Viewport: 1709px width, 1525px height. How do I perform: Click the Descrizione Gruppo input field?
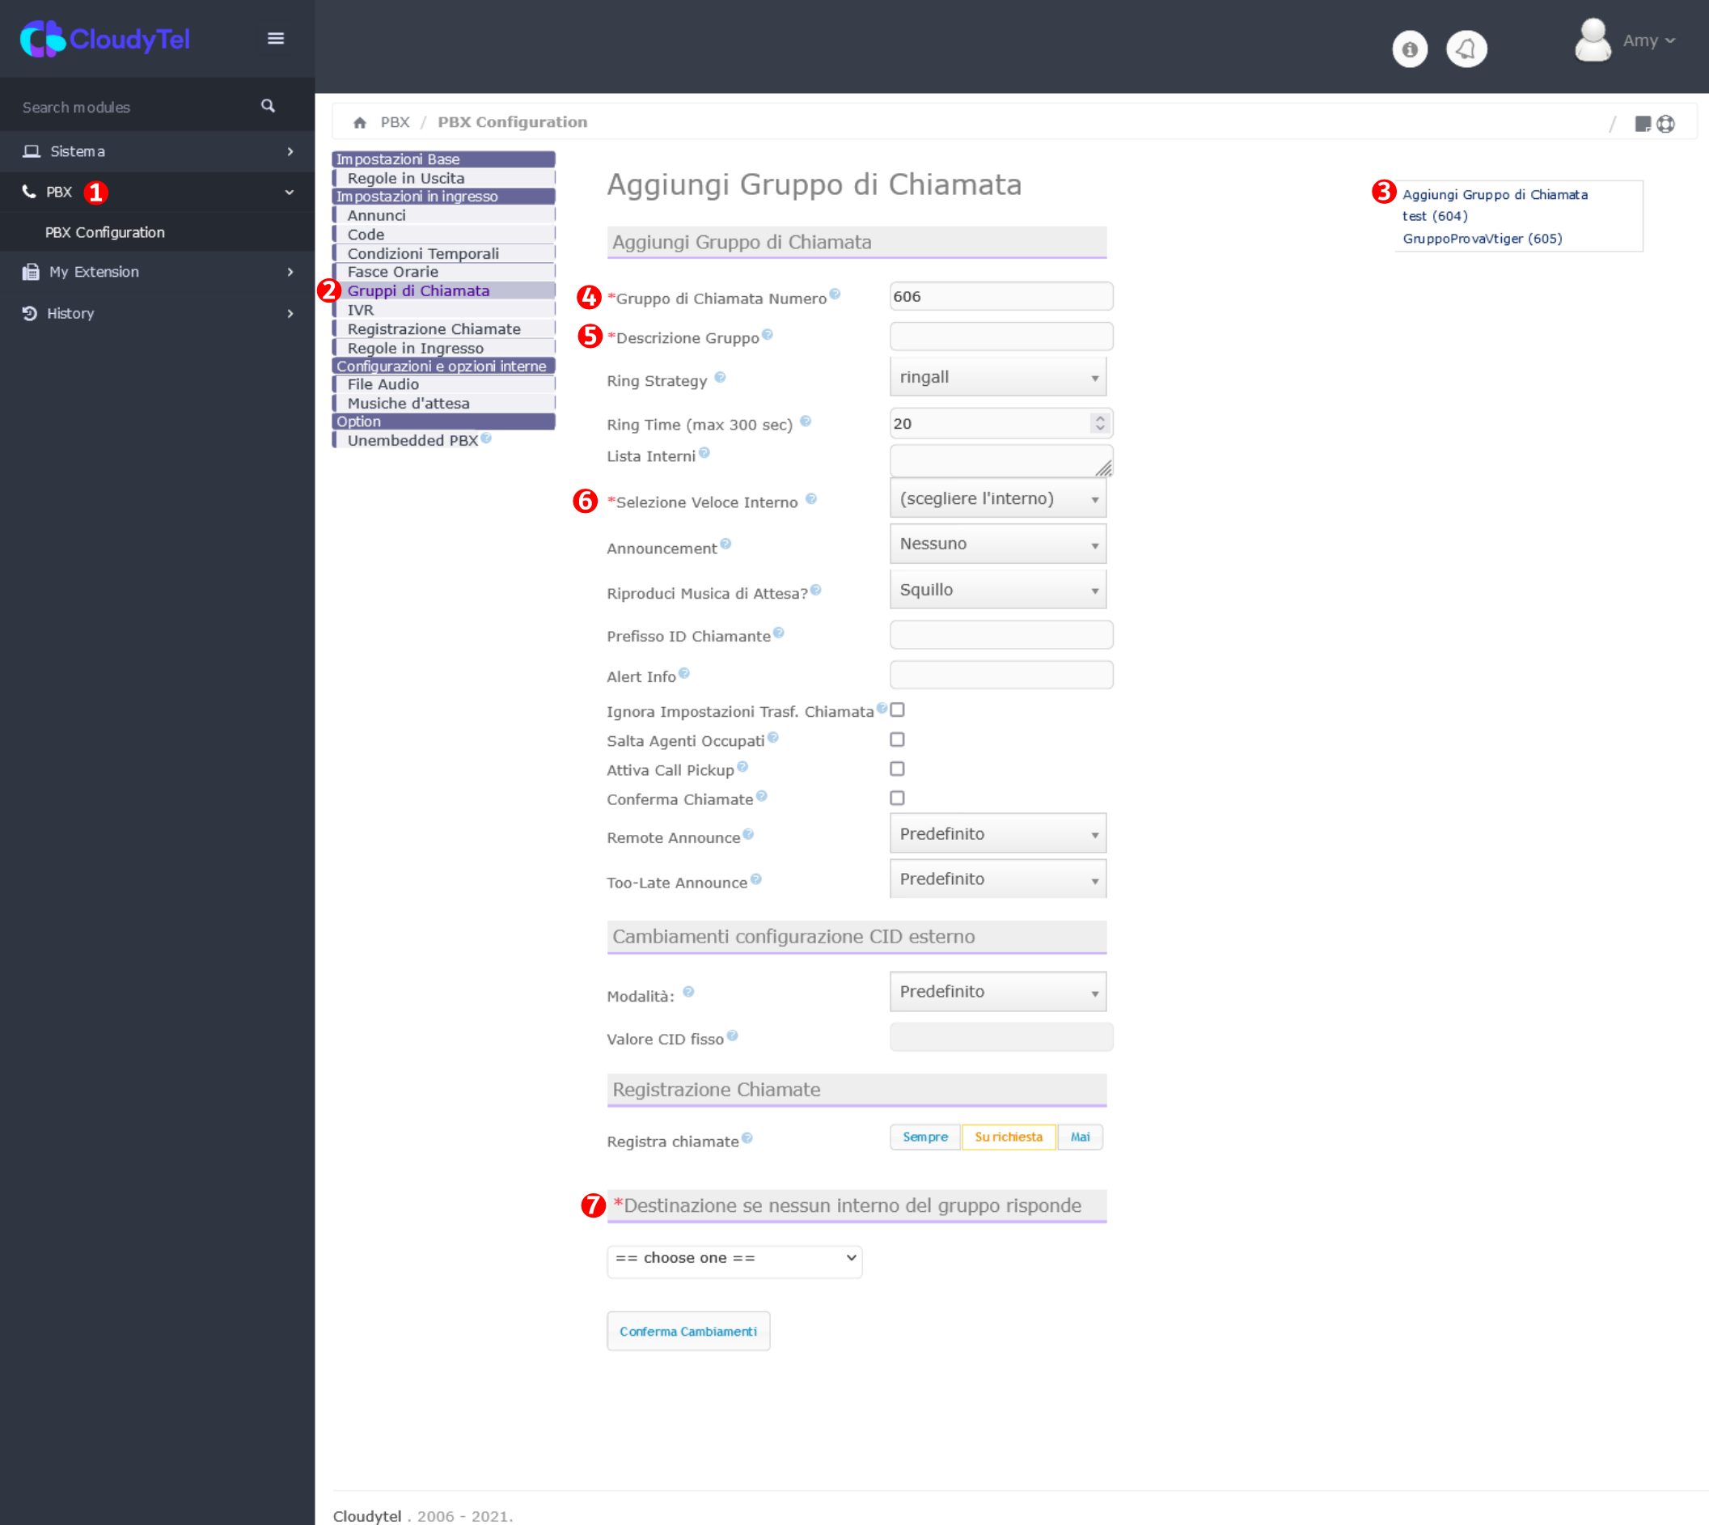[1000, 337]
